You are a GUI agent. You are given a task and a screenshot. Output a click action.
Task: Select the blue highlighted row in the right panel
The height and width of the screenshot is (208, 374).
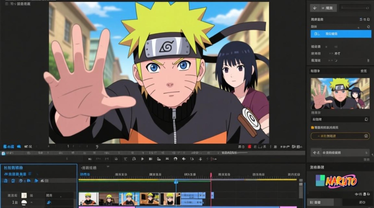[341, 34]
